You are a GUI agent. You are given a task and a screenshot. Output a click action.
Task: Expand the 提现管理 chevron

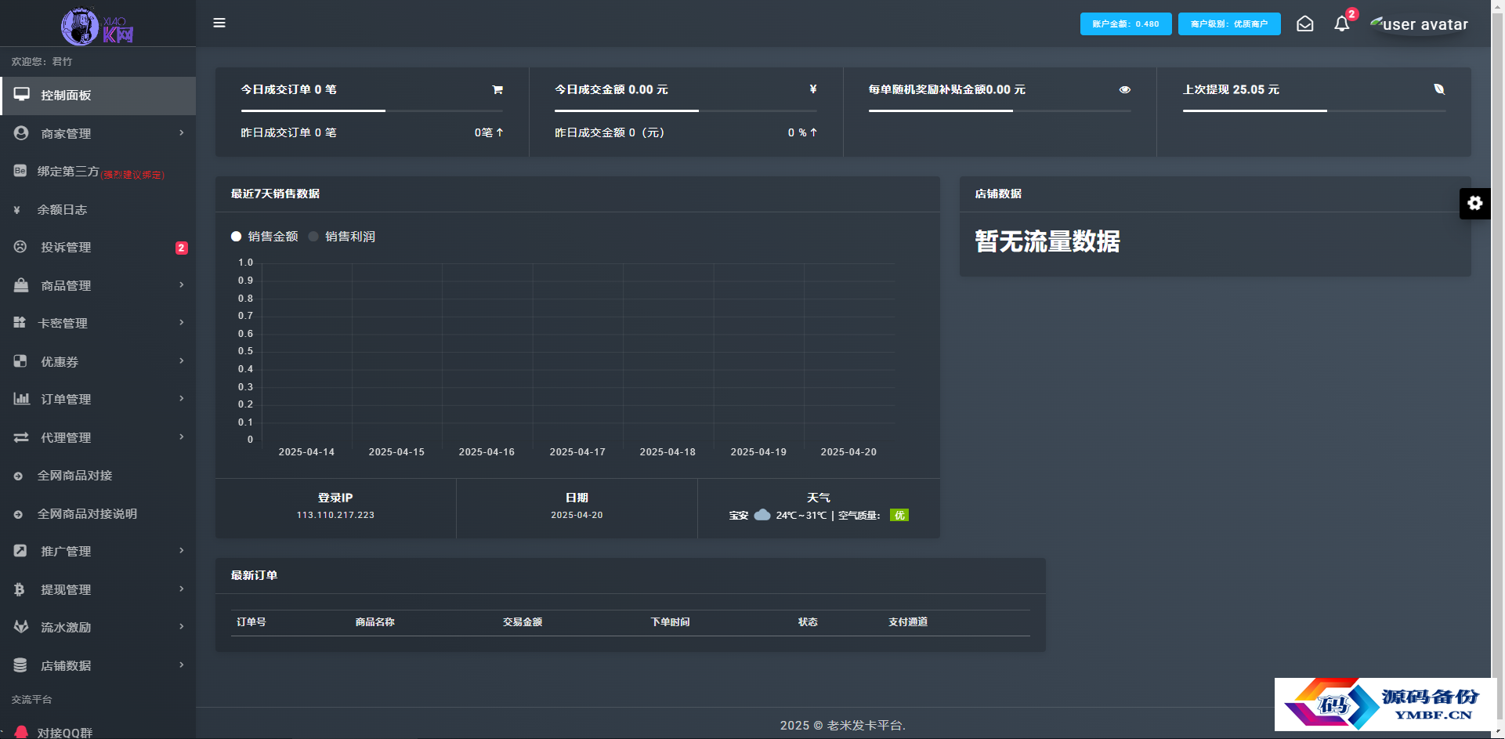coord(182,589)
